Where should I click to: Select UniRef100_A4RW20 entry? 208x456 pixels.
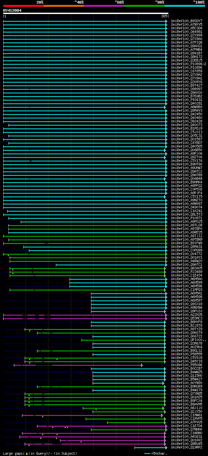(187, 261)
